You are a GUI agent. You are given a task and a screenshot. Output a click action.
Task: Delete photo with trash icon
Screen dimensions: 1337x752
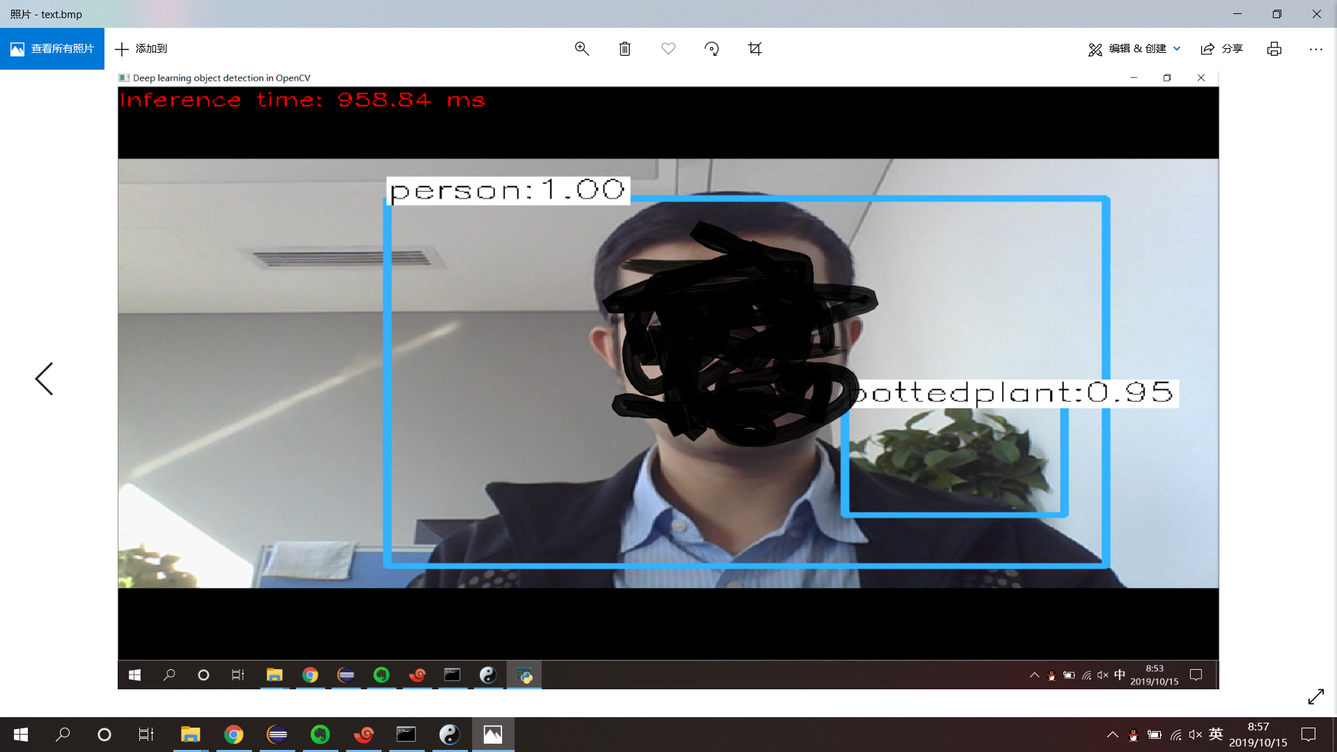[625, 49]
